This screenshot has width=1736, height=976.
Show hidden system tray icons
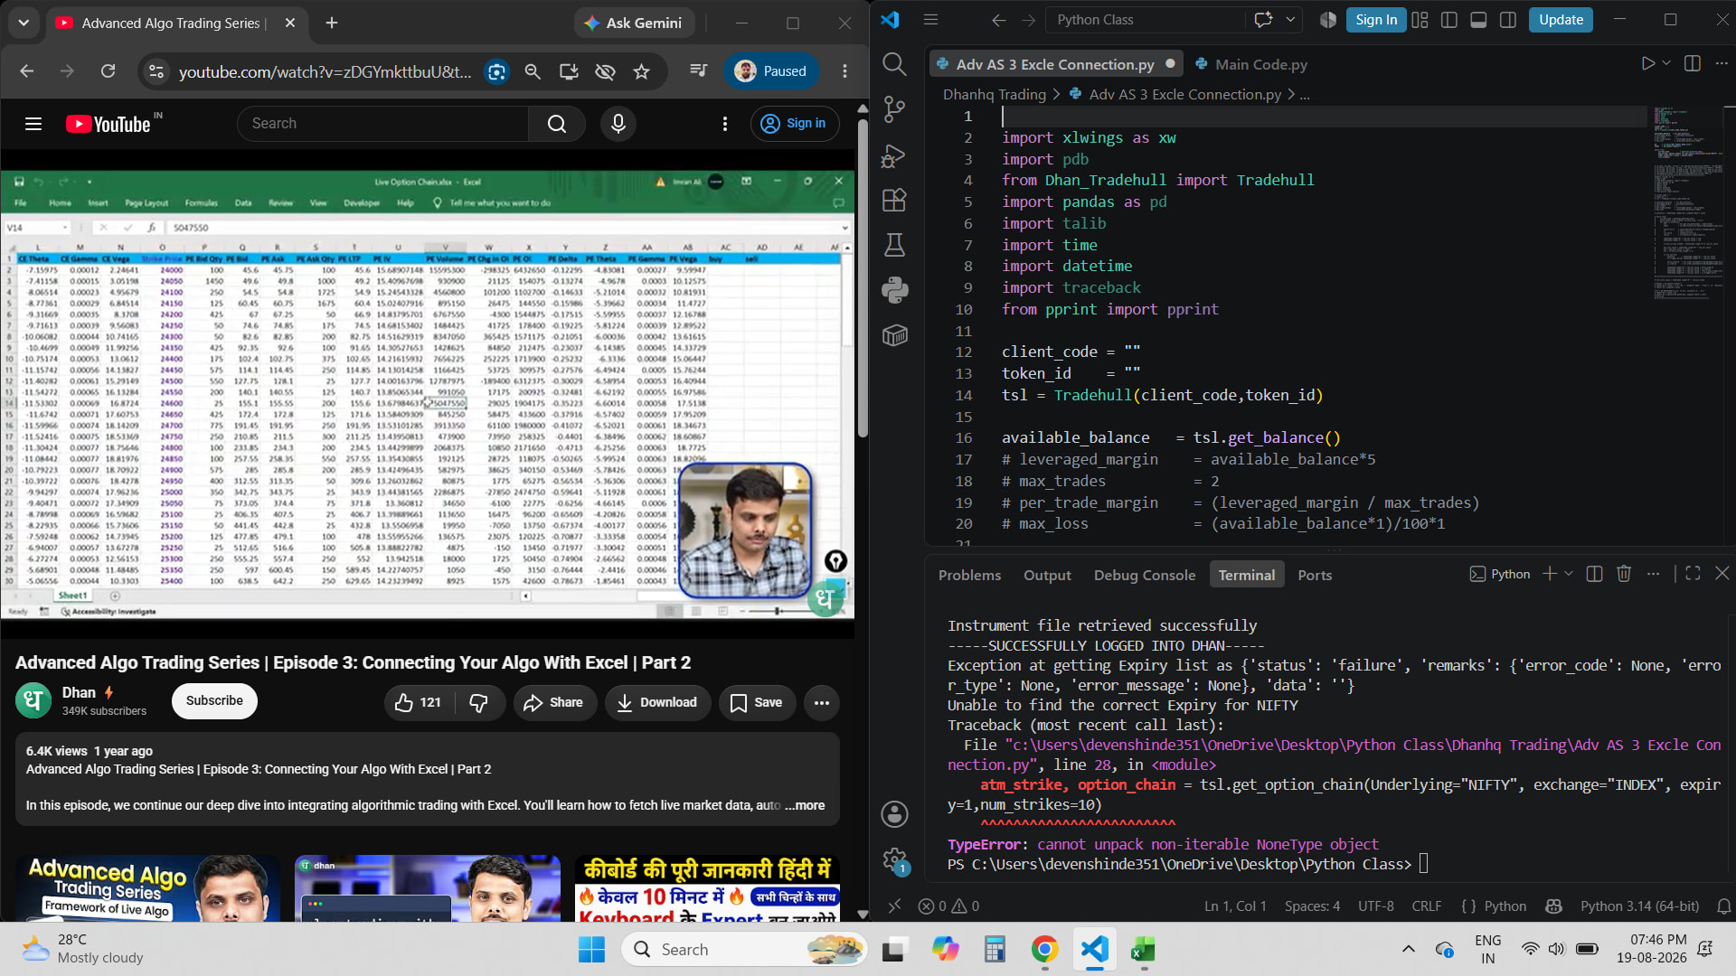1408,949
